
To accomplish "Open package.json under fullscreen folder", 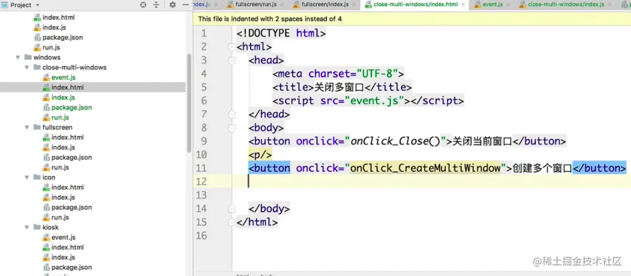I will pos(72,158).
